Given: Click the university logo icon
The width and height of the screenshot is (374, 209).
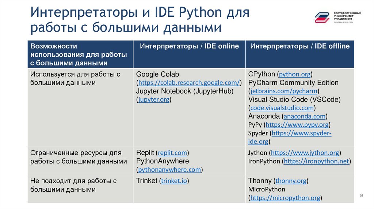Looking at the screenshot, I should coord(322,17).
